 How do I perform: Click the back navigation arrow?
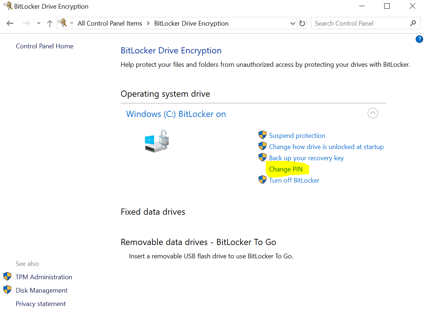(10, 23)
